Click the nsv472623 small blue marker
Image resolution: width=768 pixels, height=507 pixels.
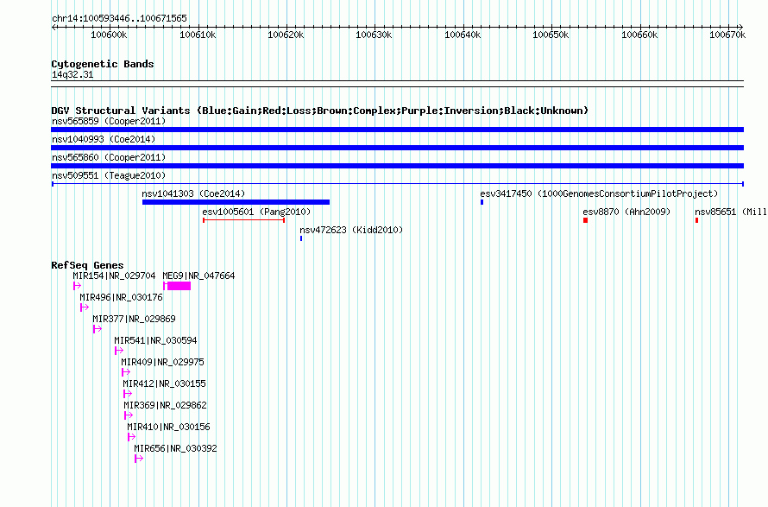point(301,238)
